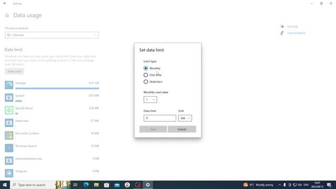Image resolution: width=336 pixels, height=189 pixels.
Task: Click the 27 MB steam.exe usage value
Action: (94, 121)
